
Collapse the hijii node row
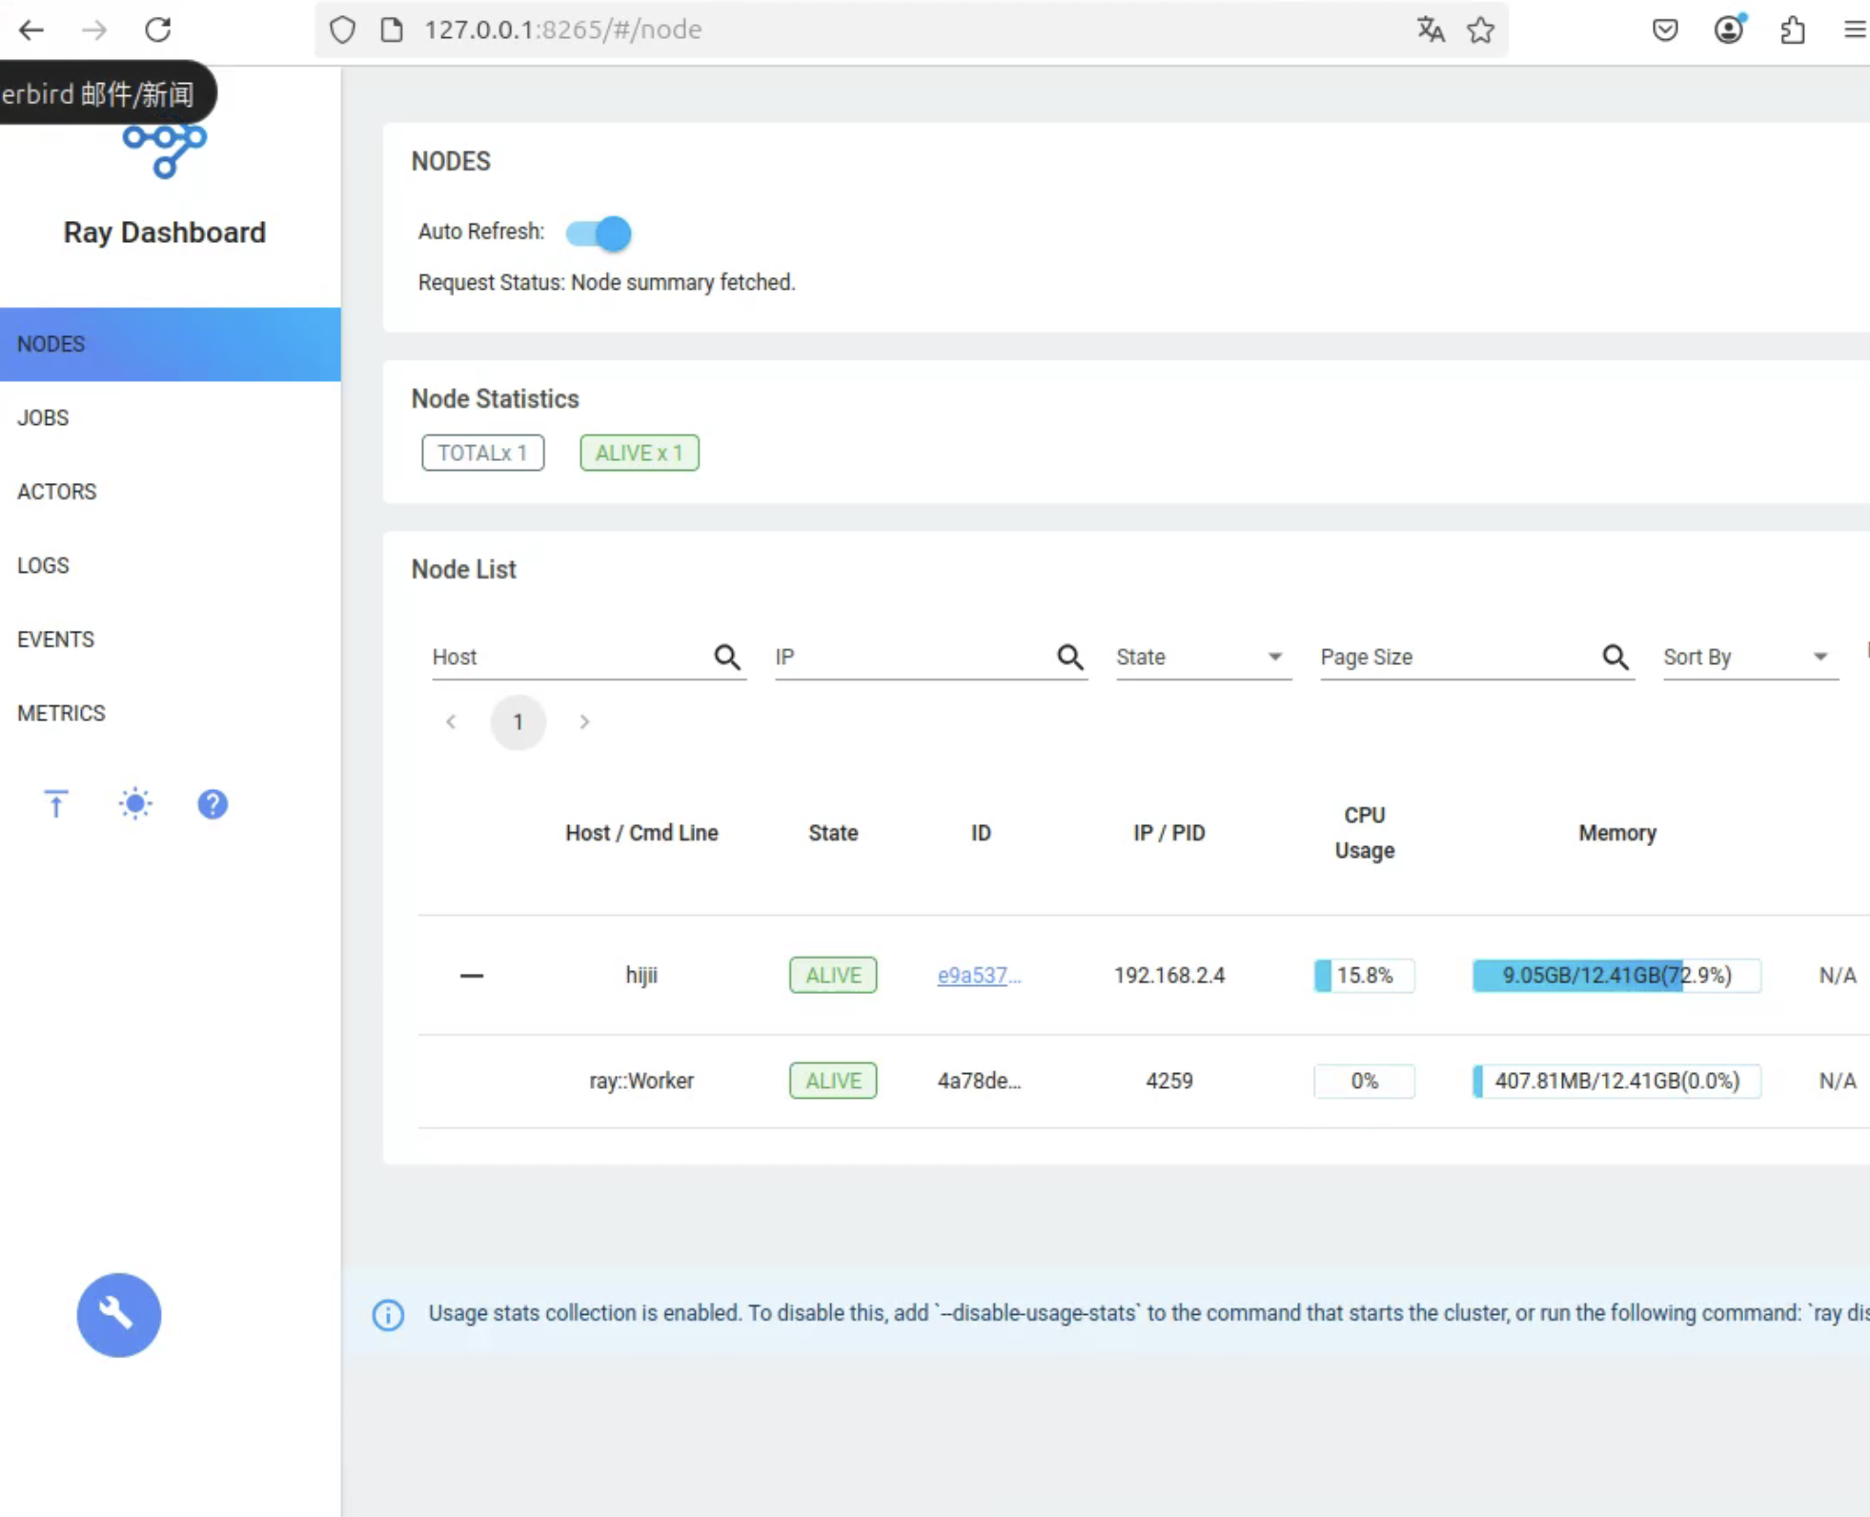[x=472, y=976]
